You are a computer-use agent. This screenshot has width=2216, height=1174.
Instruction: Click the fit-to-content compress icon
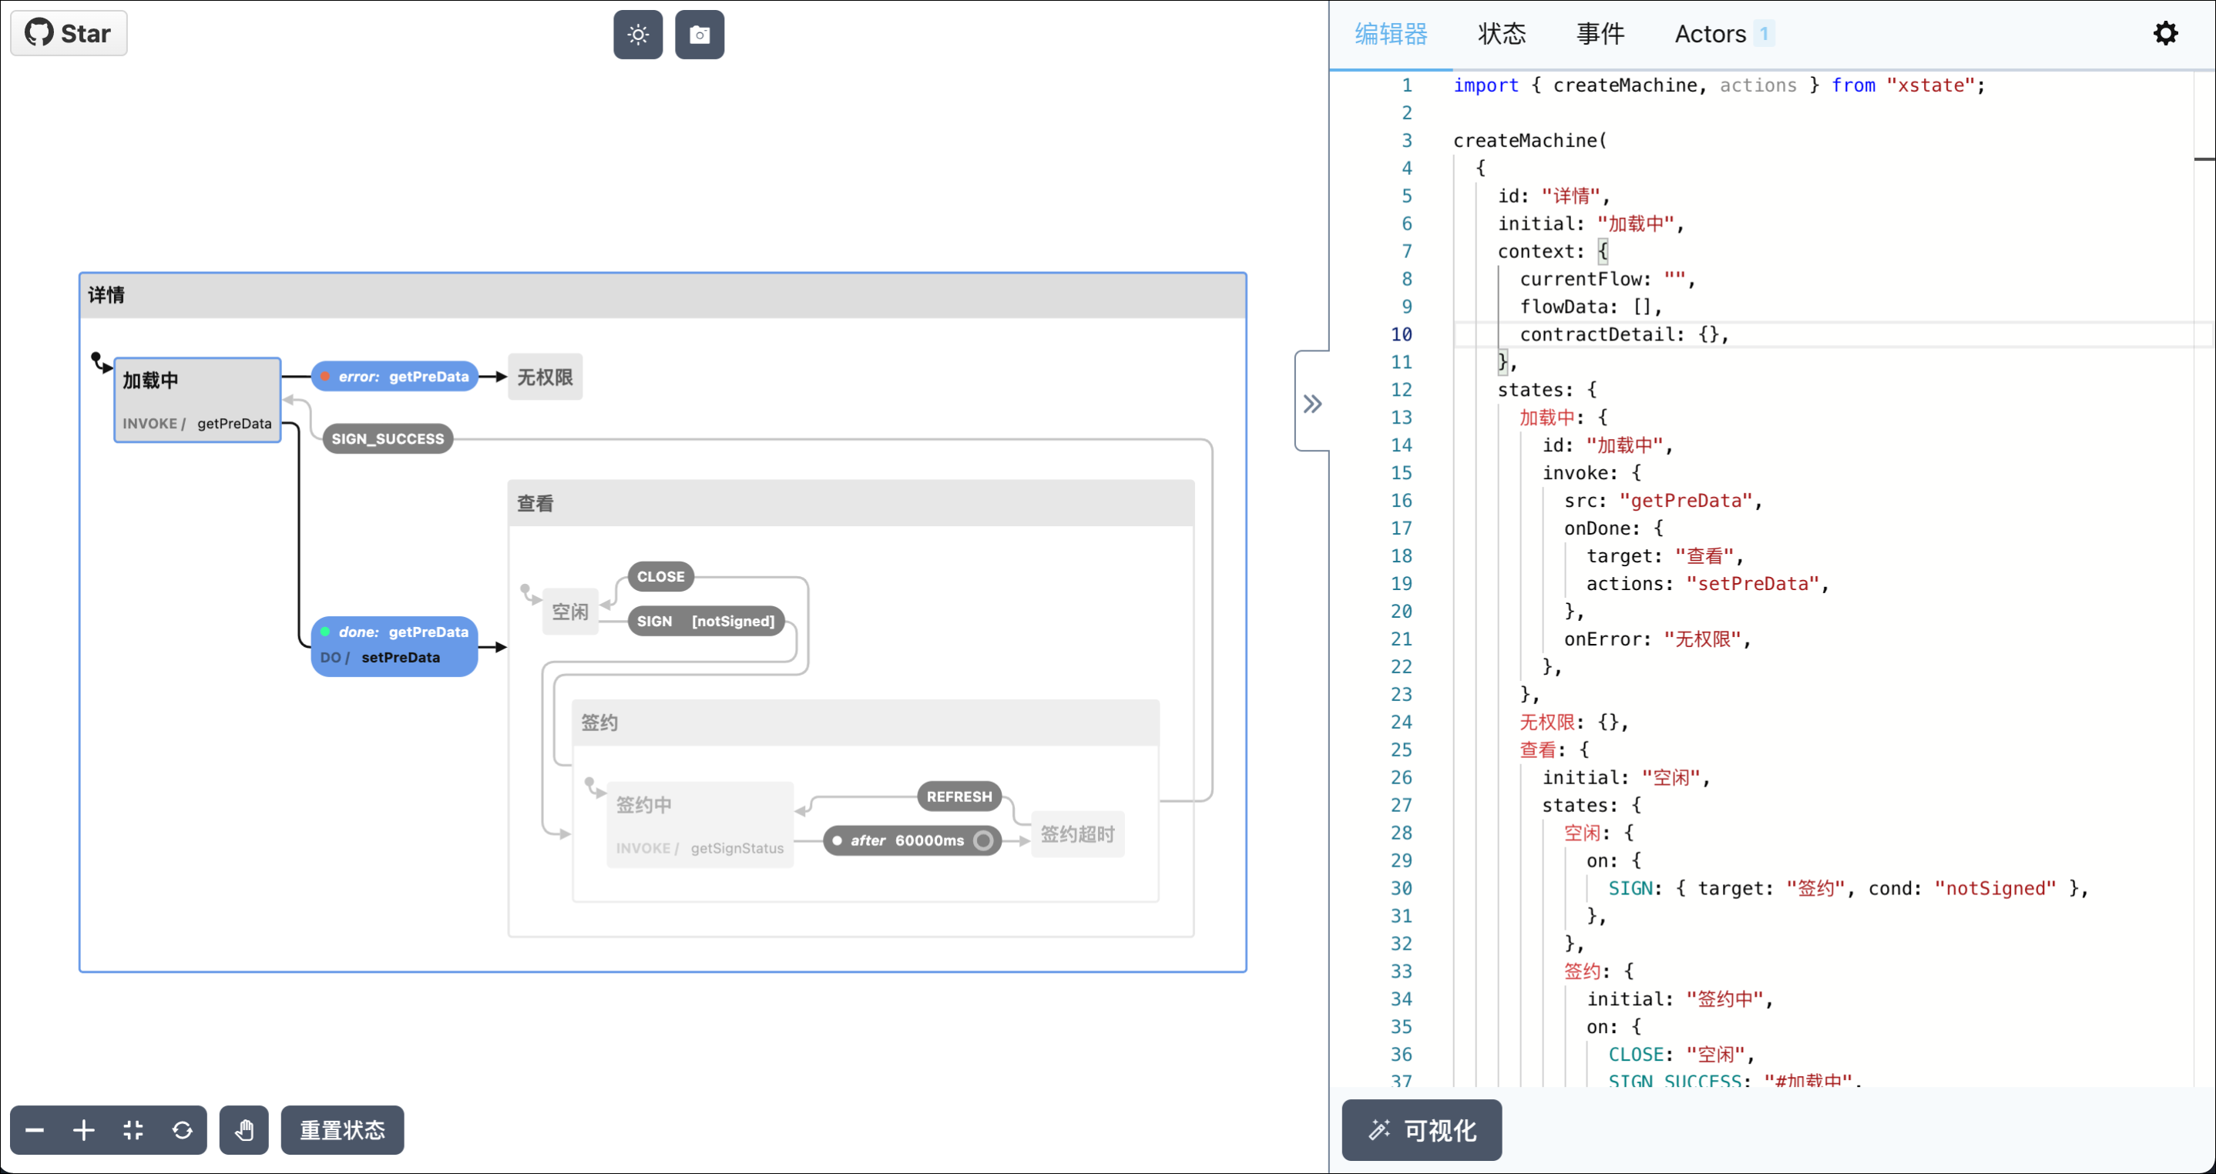(x=133, y=1129)
